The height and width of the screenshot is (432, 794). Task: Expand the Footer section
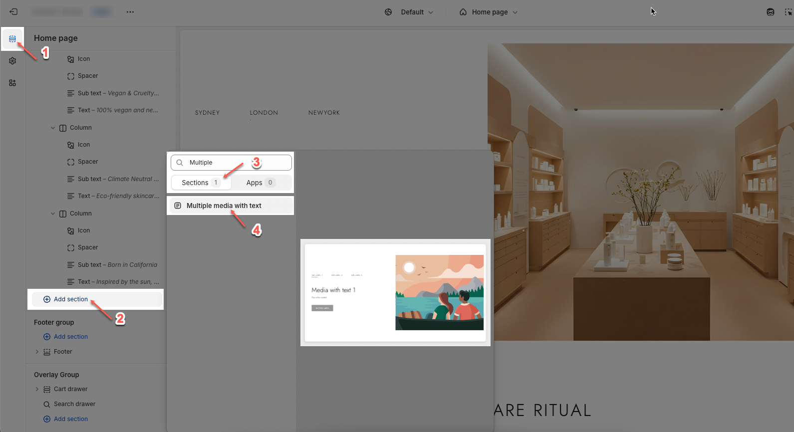[x=37, y=352]
